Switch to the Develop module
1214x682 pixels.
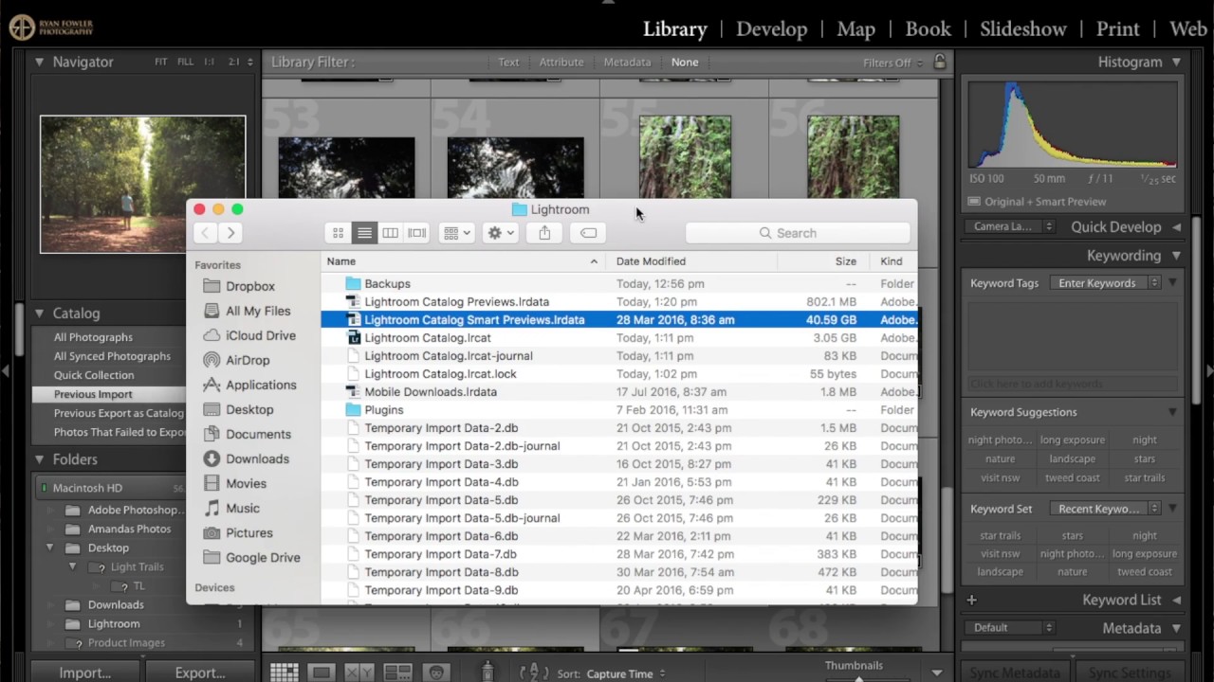pos(771,28)
